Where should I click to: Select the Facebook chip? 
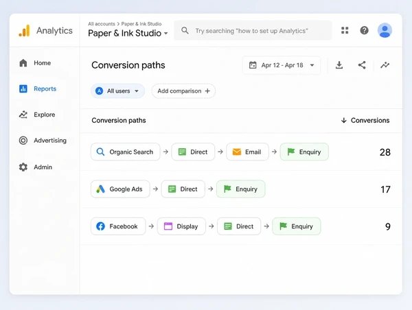118,226
